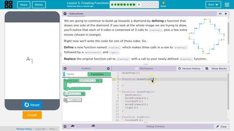Click the code editor scrollbar
This screenshot has height=131, width=234.
228,91
